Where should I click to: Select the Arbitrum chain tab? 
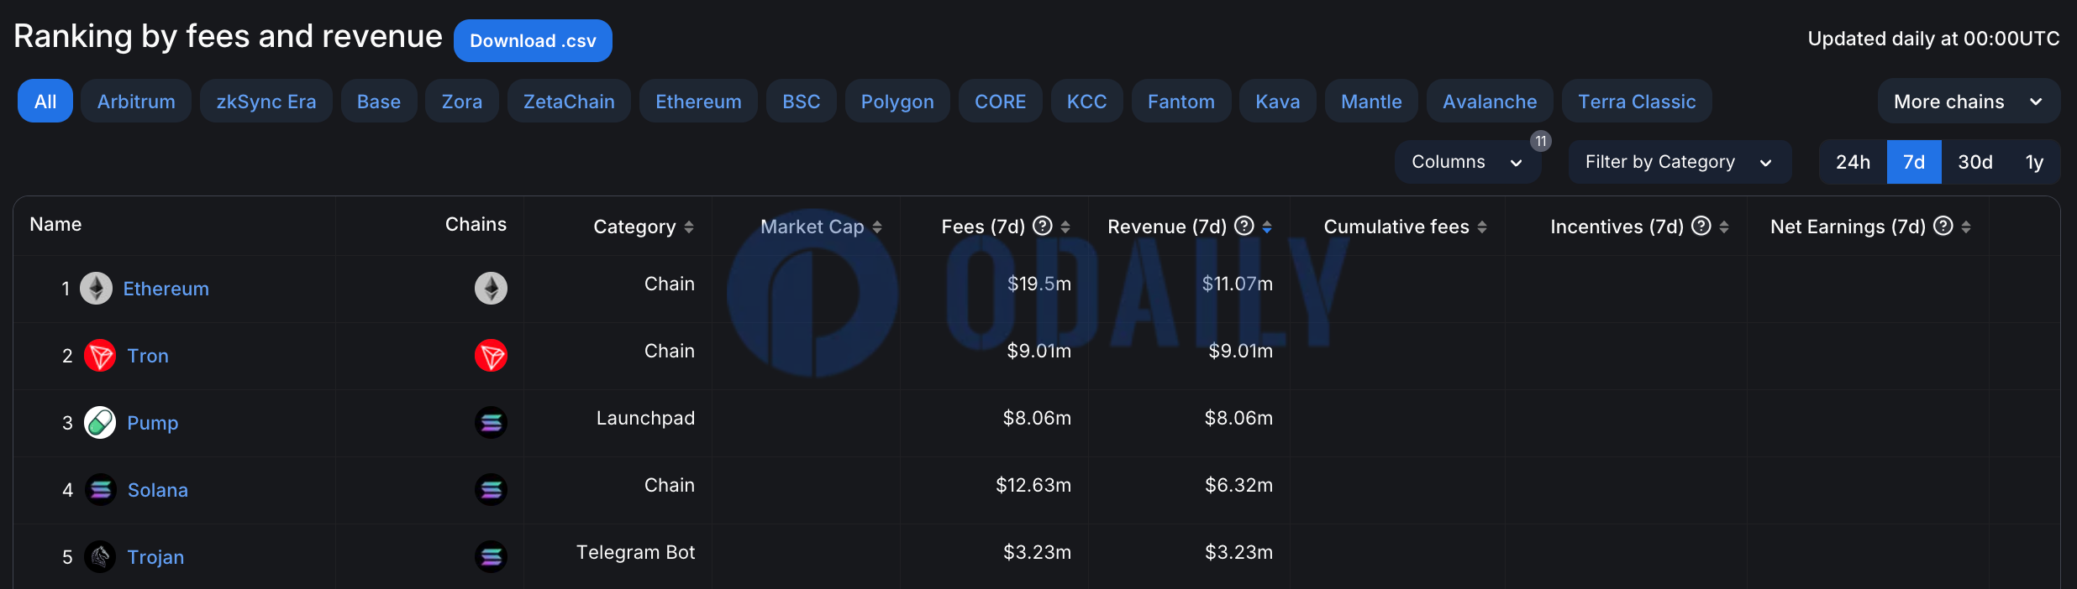click(x=136, y=102)
